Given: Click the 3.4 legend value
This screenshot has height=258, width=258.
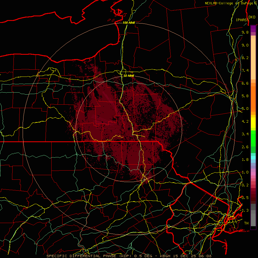Looking at the screenshot, I should [245, 134].
